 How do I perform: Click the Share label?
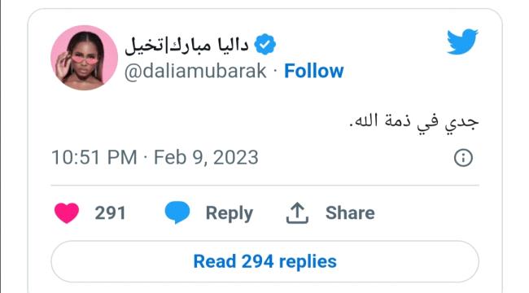[x=350, y=213]
